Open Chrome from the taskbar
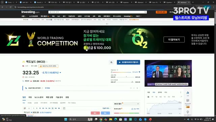This screenshot has width=216, height=122. 101,119
